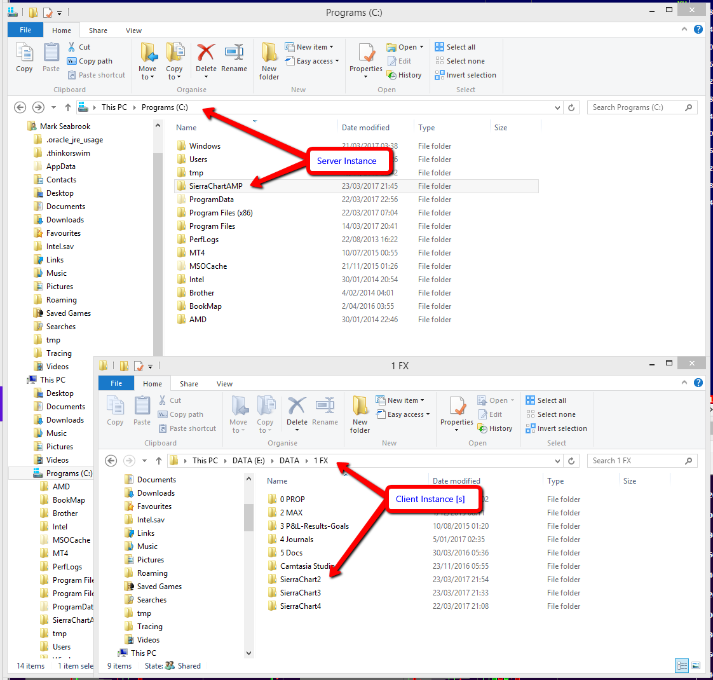Screen dimensions: 713x680
Task: Open Help in Programs (C:) window
Action: pos(698,30)
